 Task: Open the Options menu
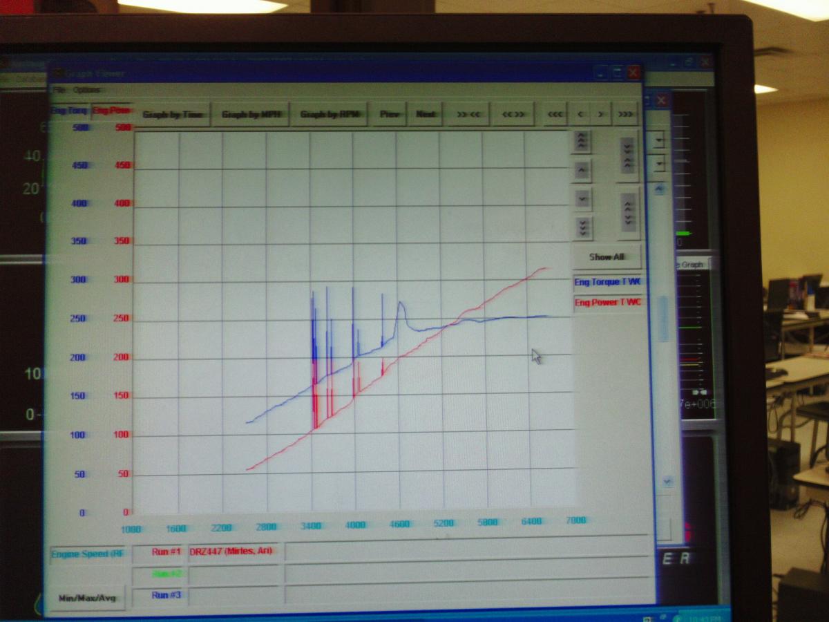[x=87, y=90]
